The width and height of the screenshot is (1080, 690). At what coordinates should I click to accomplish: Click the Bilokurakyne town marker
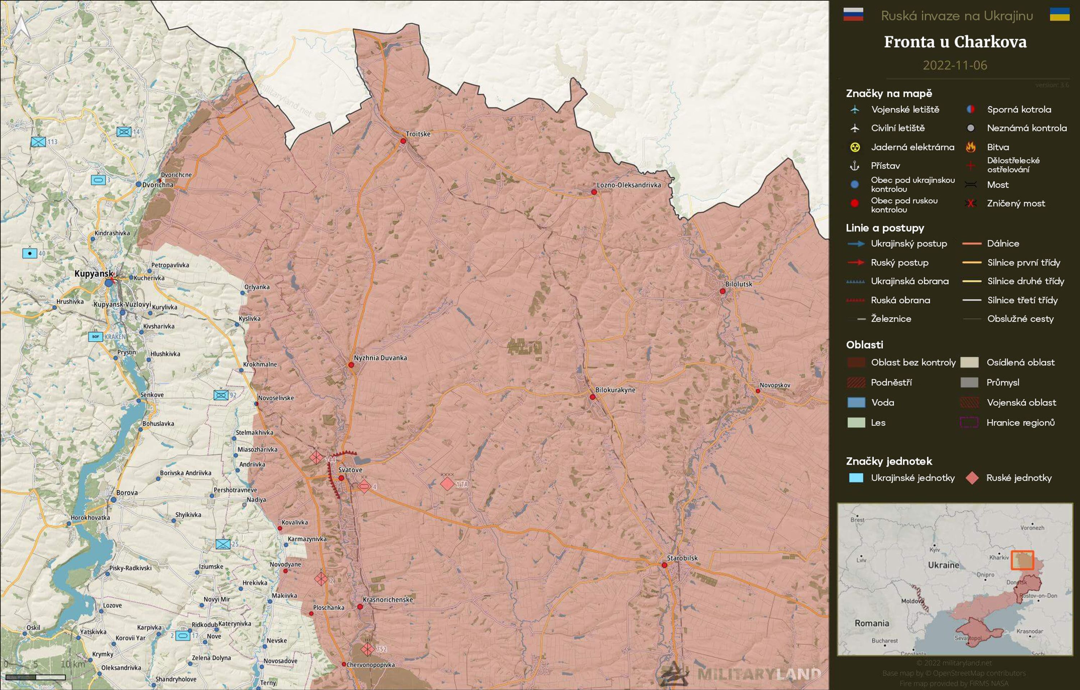click(592, 397)
